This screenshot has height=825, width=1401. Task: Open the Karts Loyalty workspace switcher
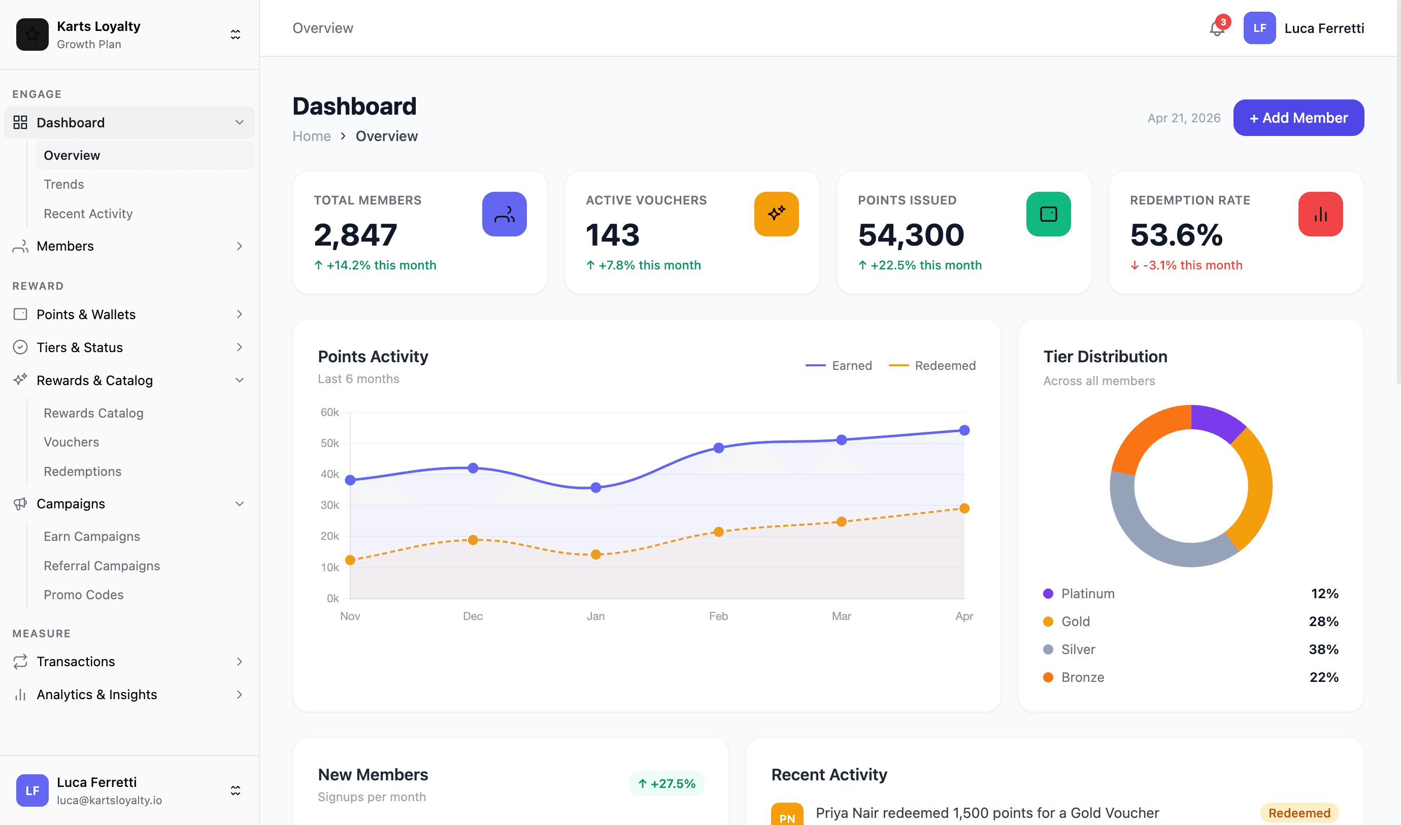tap(235, 35)
